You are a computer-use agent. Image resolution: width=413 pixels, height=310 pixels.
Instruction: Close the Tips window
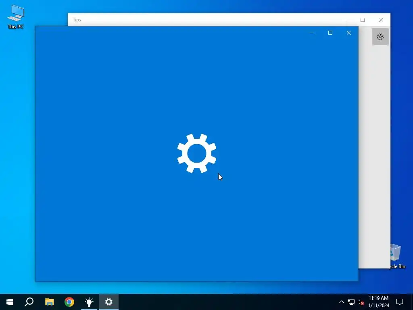tap(381, 20)
